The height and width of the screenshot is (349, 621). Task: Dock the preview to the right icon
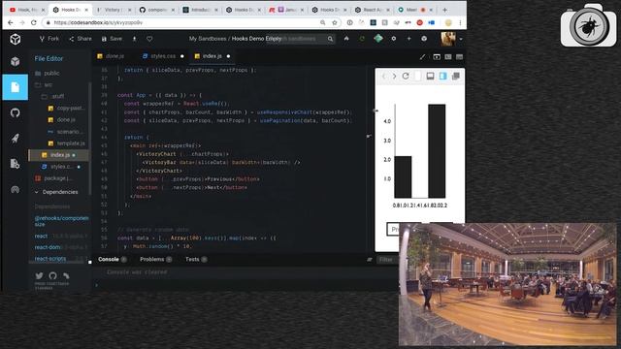pos(442,76)
